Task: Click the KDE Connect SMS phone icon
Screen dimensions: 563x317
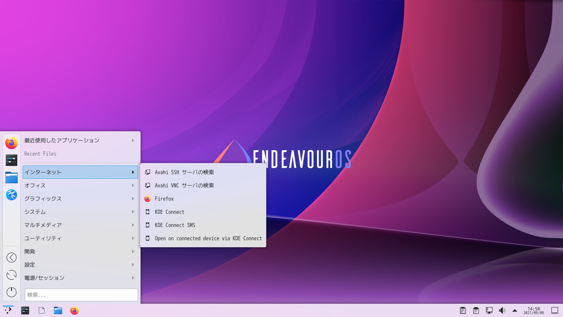Action: point(148,225)
